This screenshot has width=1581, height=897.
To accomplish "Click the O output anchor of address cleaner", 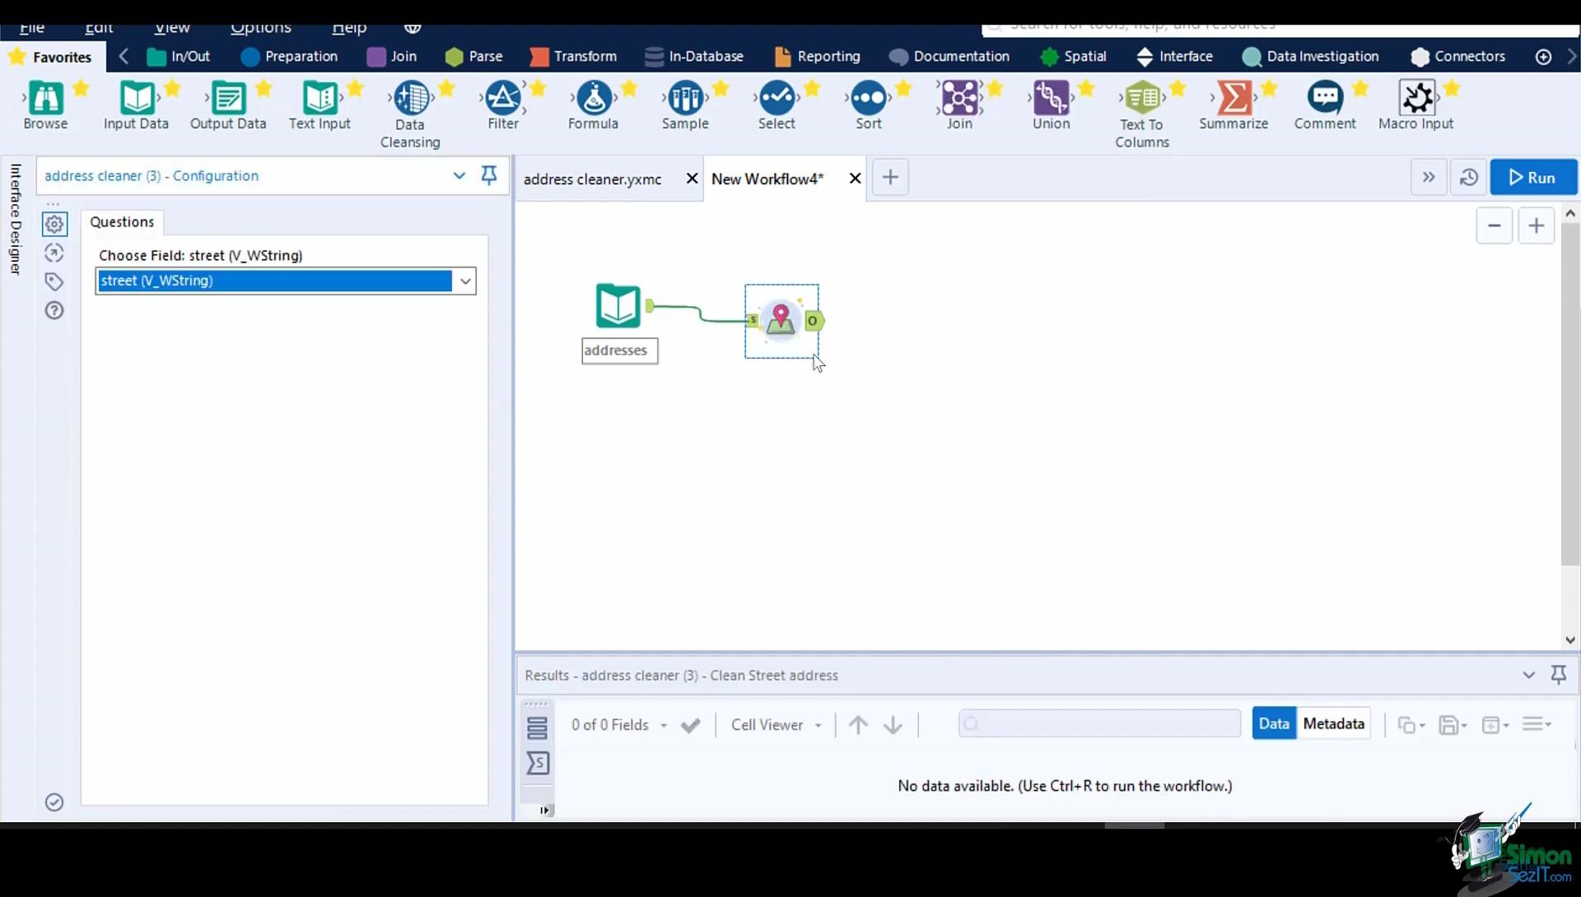I will click(813, 321).
